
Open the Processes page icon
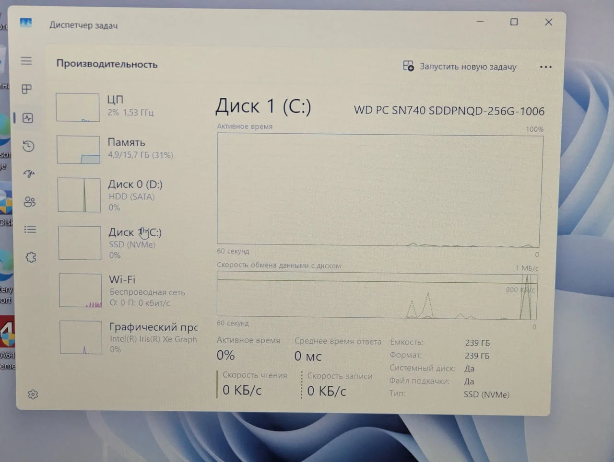(27, 89)
